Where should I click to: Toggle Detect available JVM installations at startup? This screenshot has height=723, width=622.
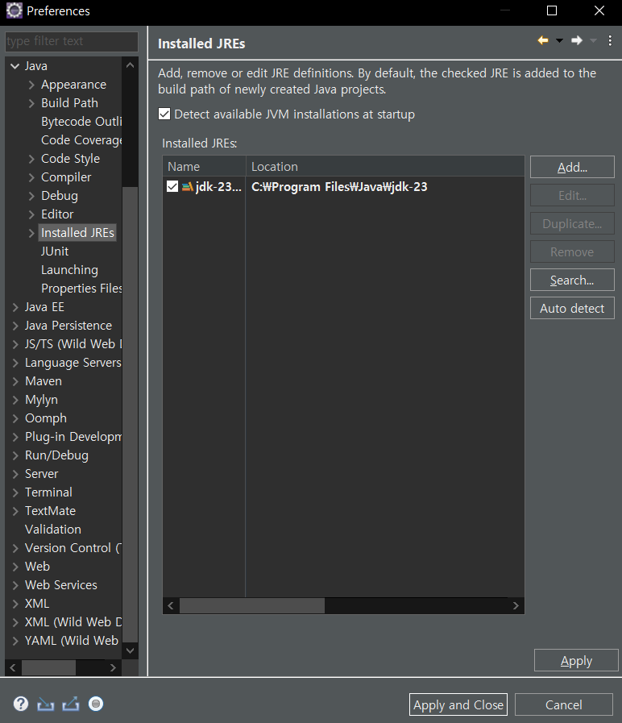pos(164,114)
